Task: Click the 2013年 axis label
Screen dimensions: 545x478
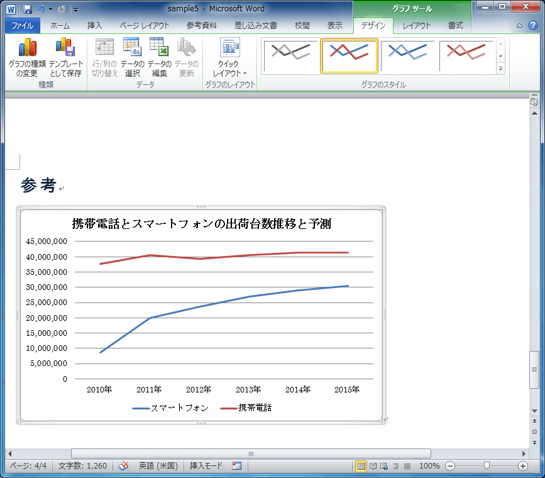Action: tap(248, 390)
